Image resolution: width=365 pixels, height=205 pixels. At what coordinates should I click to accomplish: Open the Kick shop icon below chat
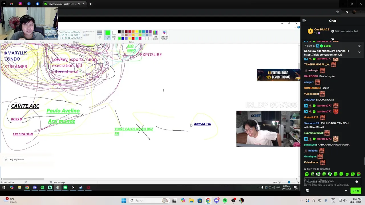[307, 191]
